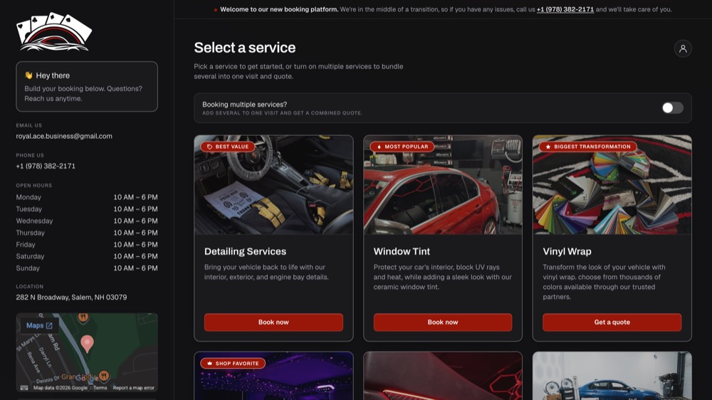Get a quote for Vinyl Wrap
Viewport: 712px width, 400px height.
tap(612, 322)
